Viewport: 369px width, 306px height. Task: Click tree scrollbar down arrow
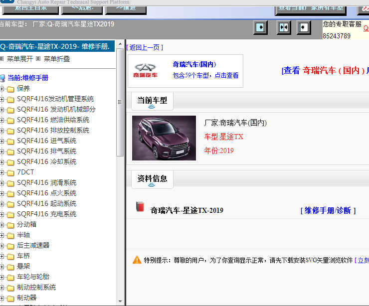(x=120, y=302)
